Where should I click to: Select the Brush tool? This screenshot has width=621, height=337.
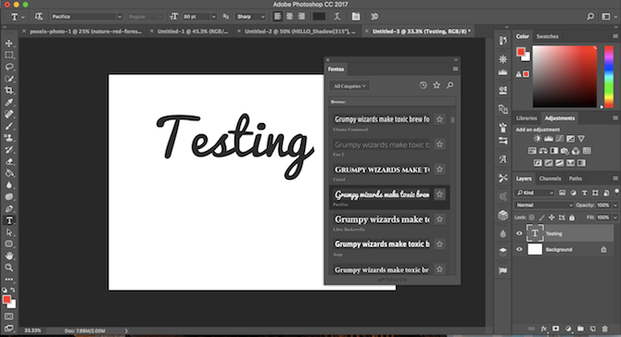[x=9, y=126]
